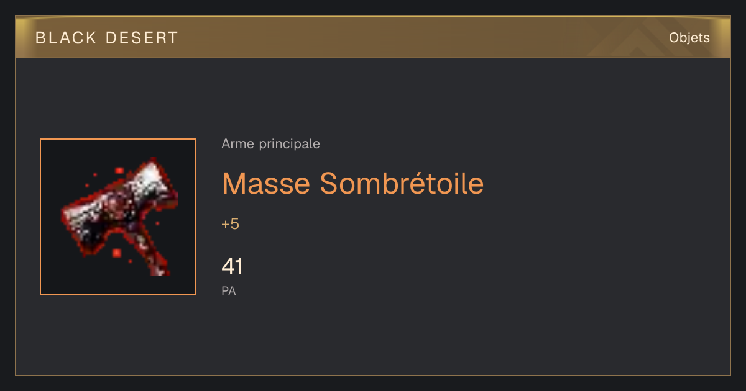
Task: Open the BLACK DESERT header title
Action: click(107, 38)
